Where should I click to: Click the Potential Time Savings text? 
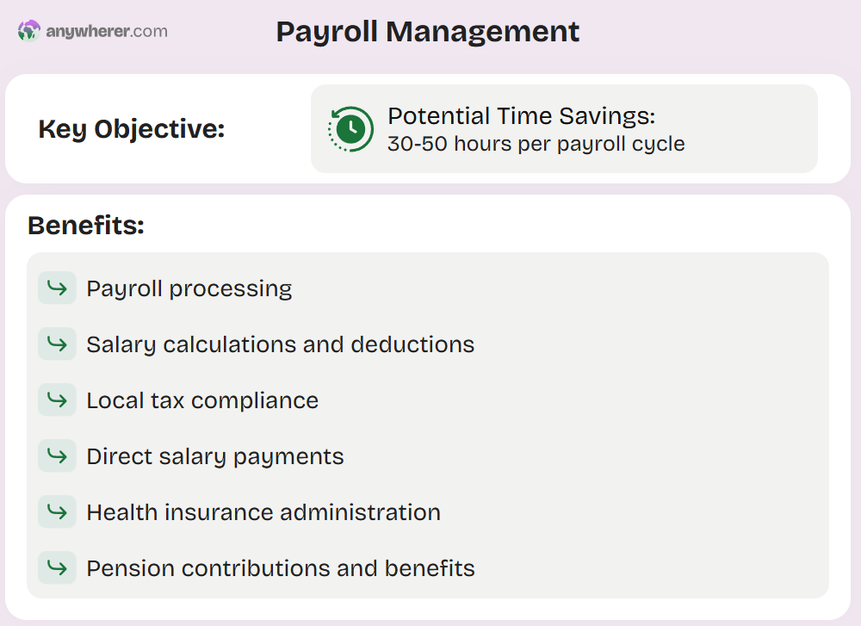point(522,116)
